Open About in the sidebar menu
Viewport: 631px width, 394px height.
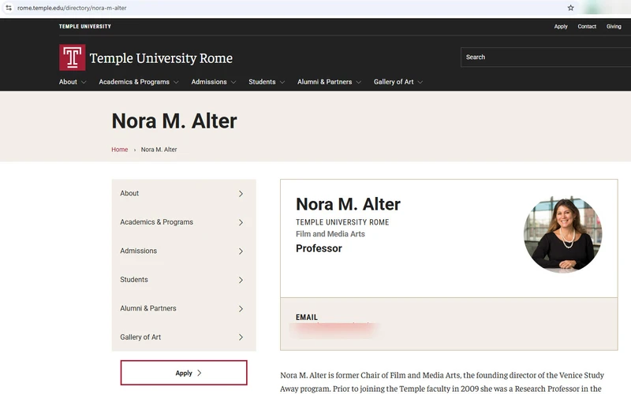point(129,193)
